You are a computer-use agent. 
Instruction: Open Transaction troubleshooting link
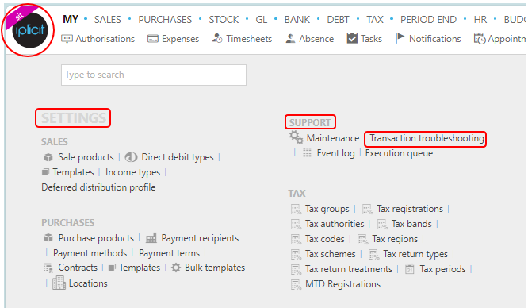[427, 138]
